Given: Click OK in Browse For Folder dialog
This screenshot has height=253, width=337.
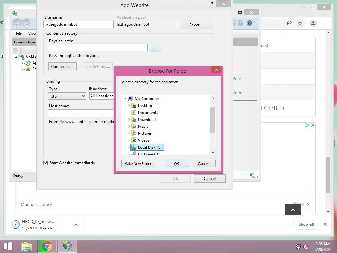Looking at the screenshot, I should coord(177,163).
